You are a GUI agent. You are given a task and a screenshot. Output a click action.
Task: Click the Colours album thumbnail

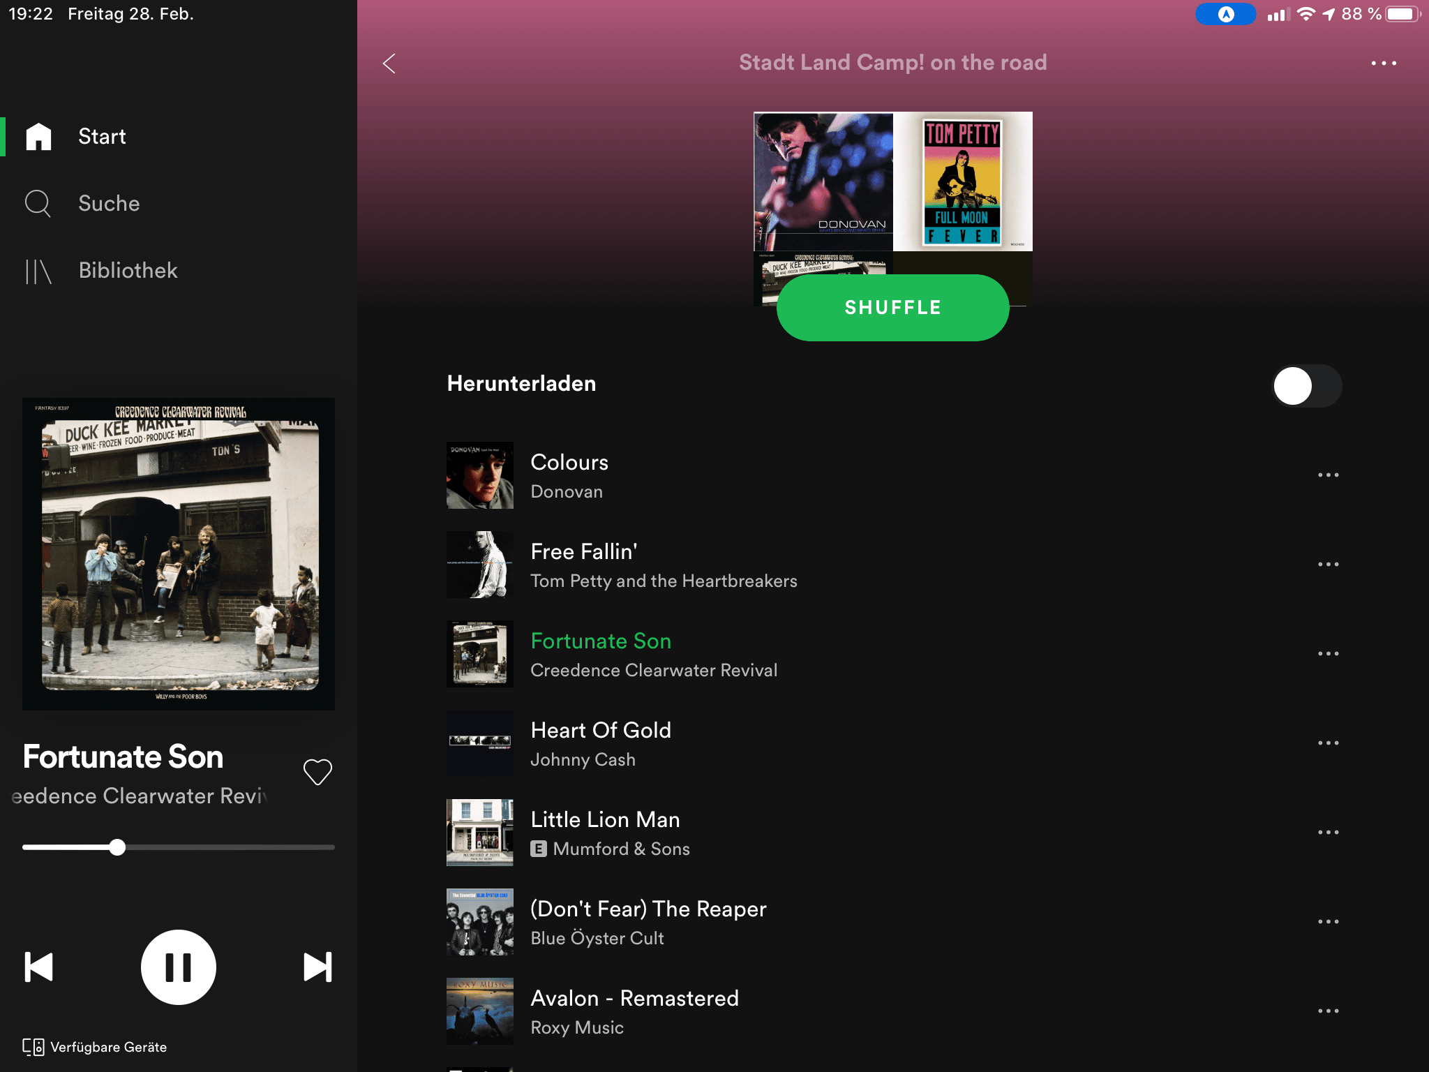tap(480, 475)
